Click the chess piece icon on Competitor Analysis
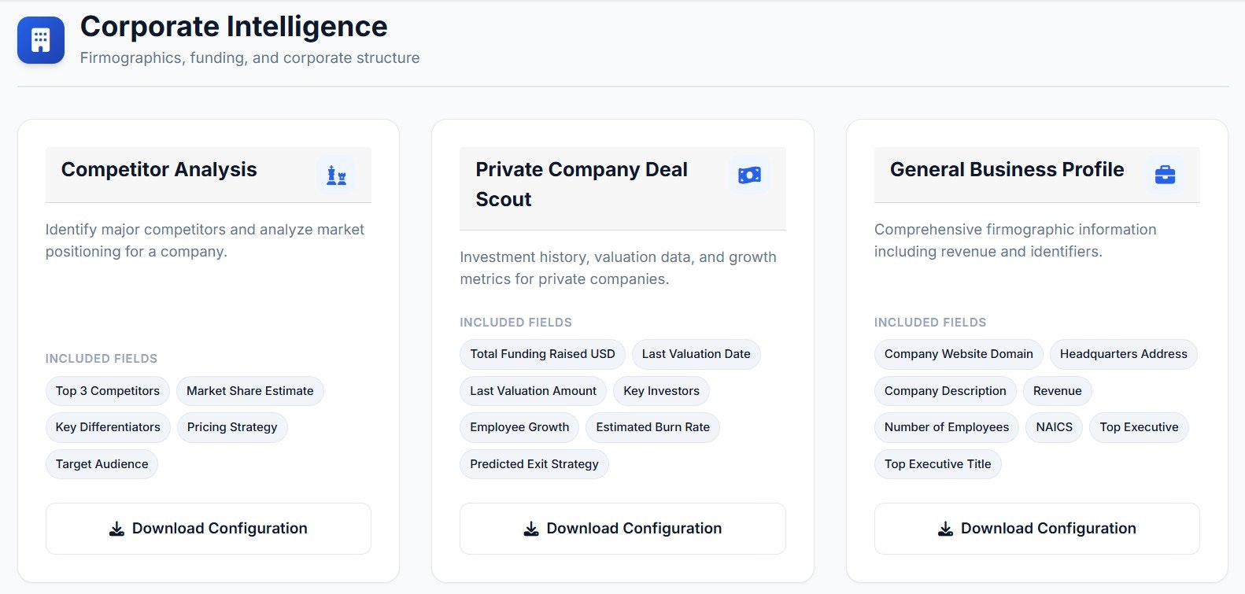1245x594 pixels. 335,175
